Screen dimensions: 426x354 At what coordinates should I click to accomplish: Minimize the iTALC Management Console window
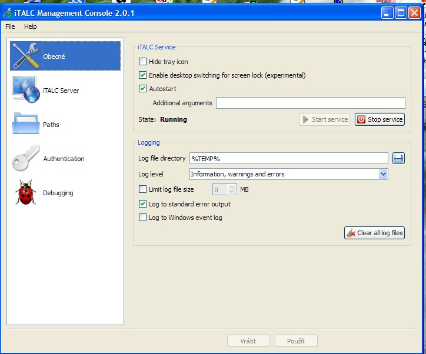[x=387, y=13]
